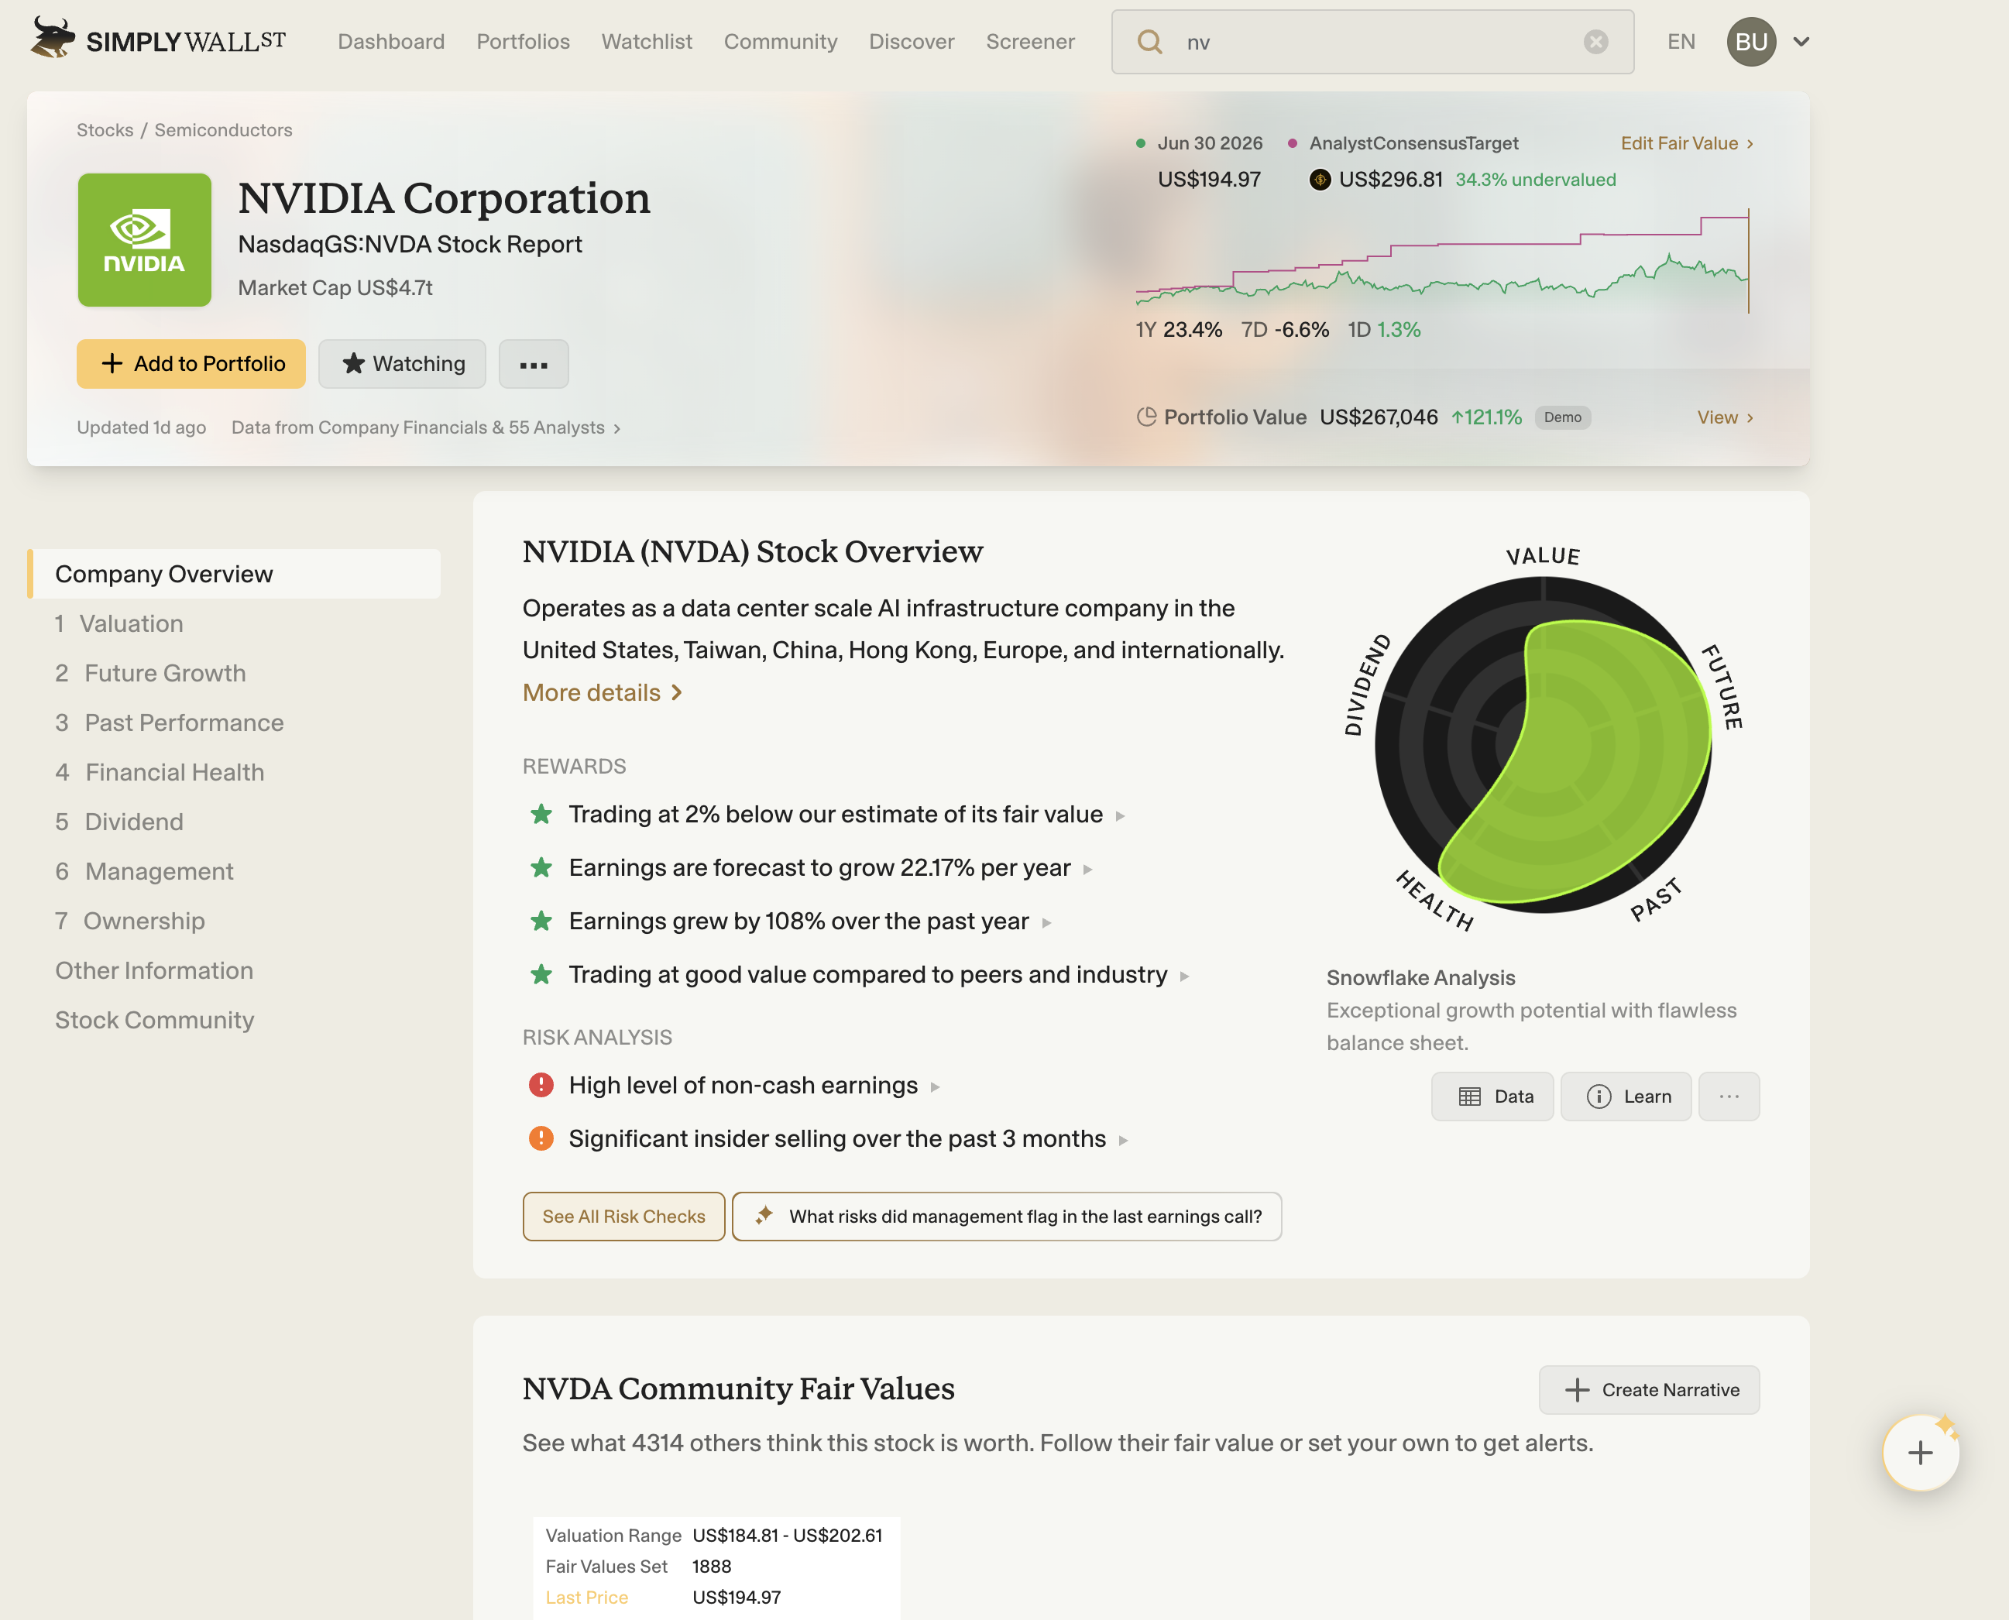Jump to Past Performance section

[169, 722]
